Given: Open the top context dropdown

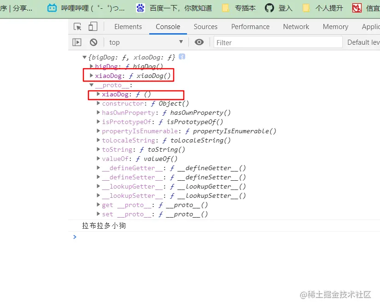Looking at the screenshot, I should 146,42.
